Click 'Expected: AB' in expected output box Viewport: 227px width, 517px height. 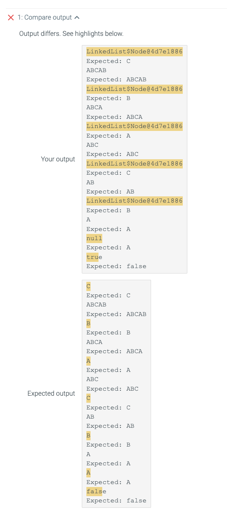tap(110, 426)
